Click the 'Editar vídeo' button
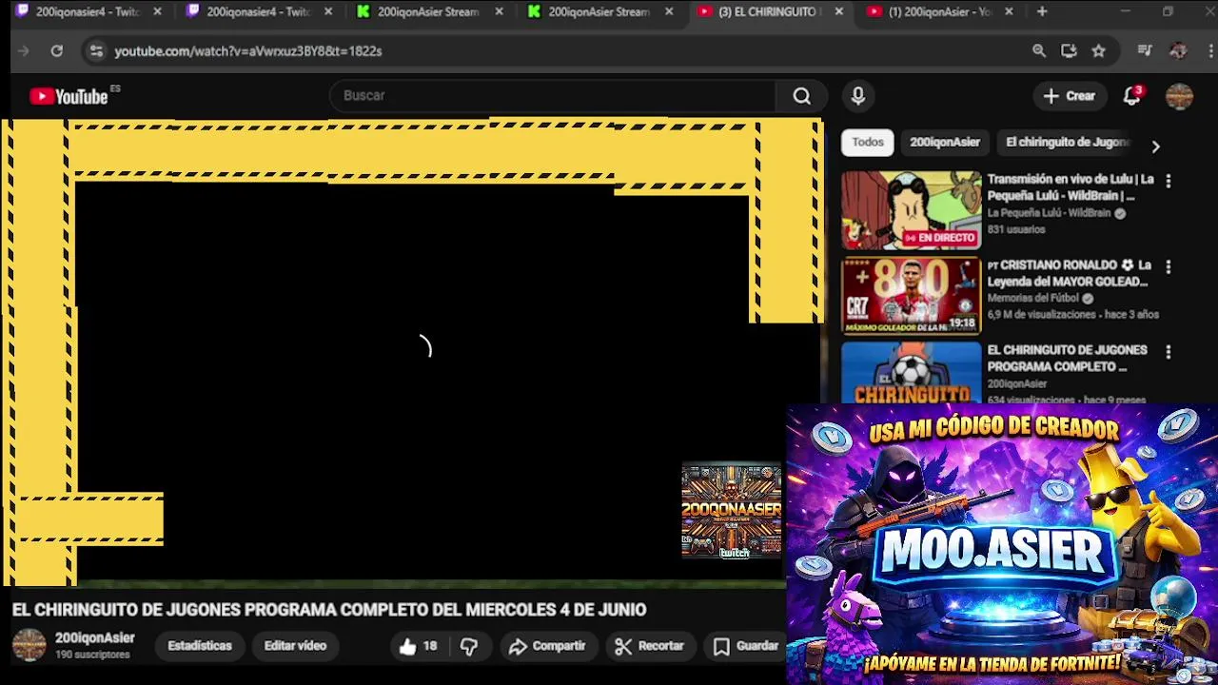The width and height of the screenshot is (1218, 685). tap(295, 646)
